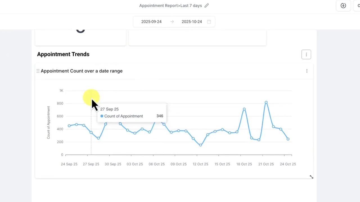Click the highest peak data point near 21 Oct
Screen dimensions: 360x202
(266, 102)
